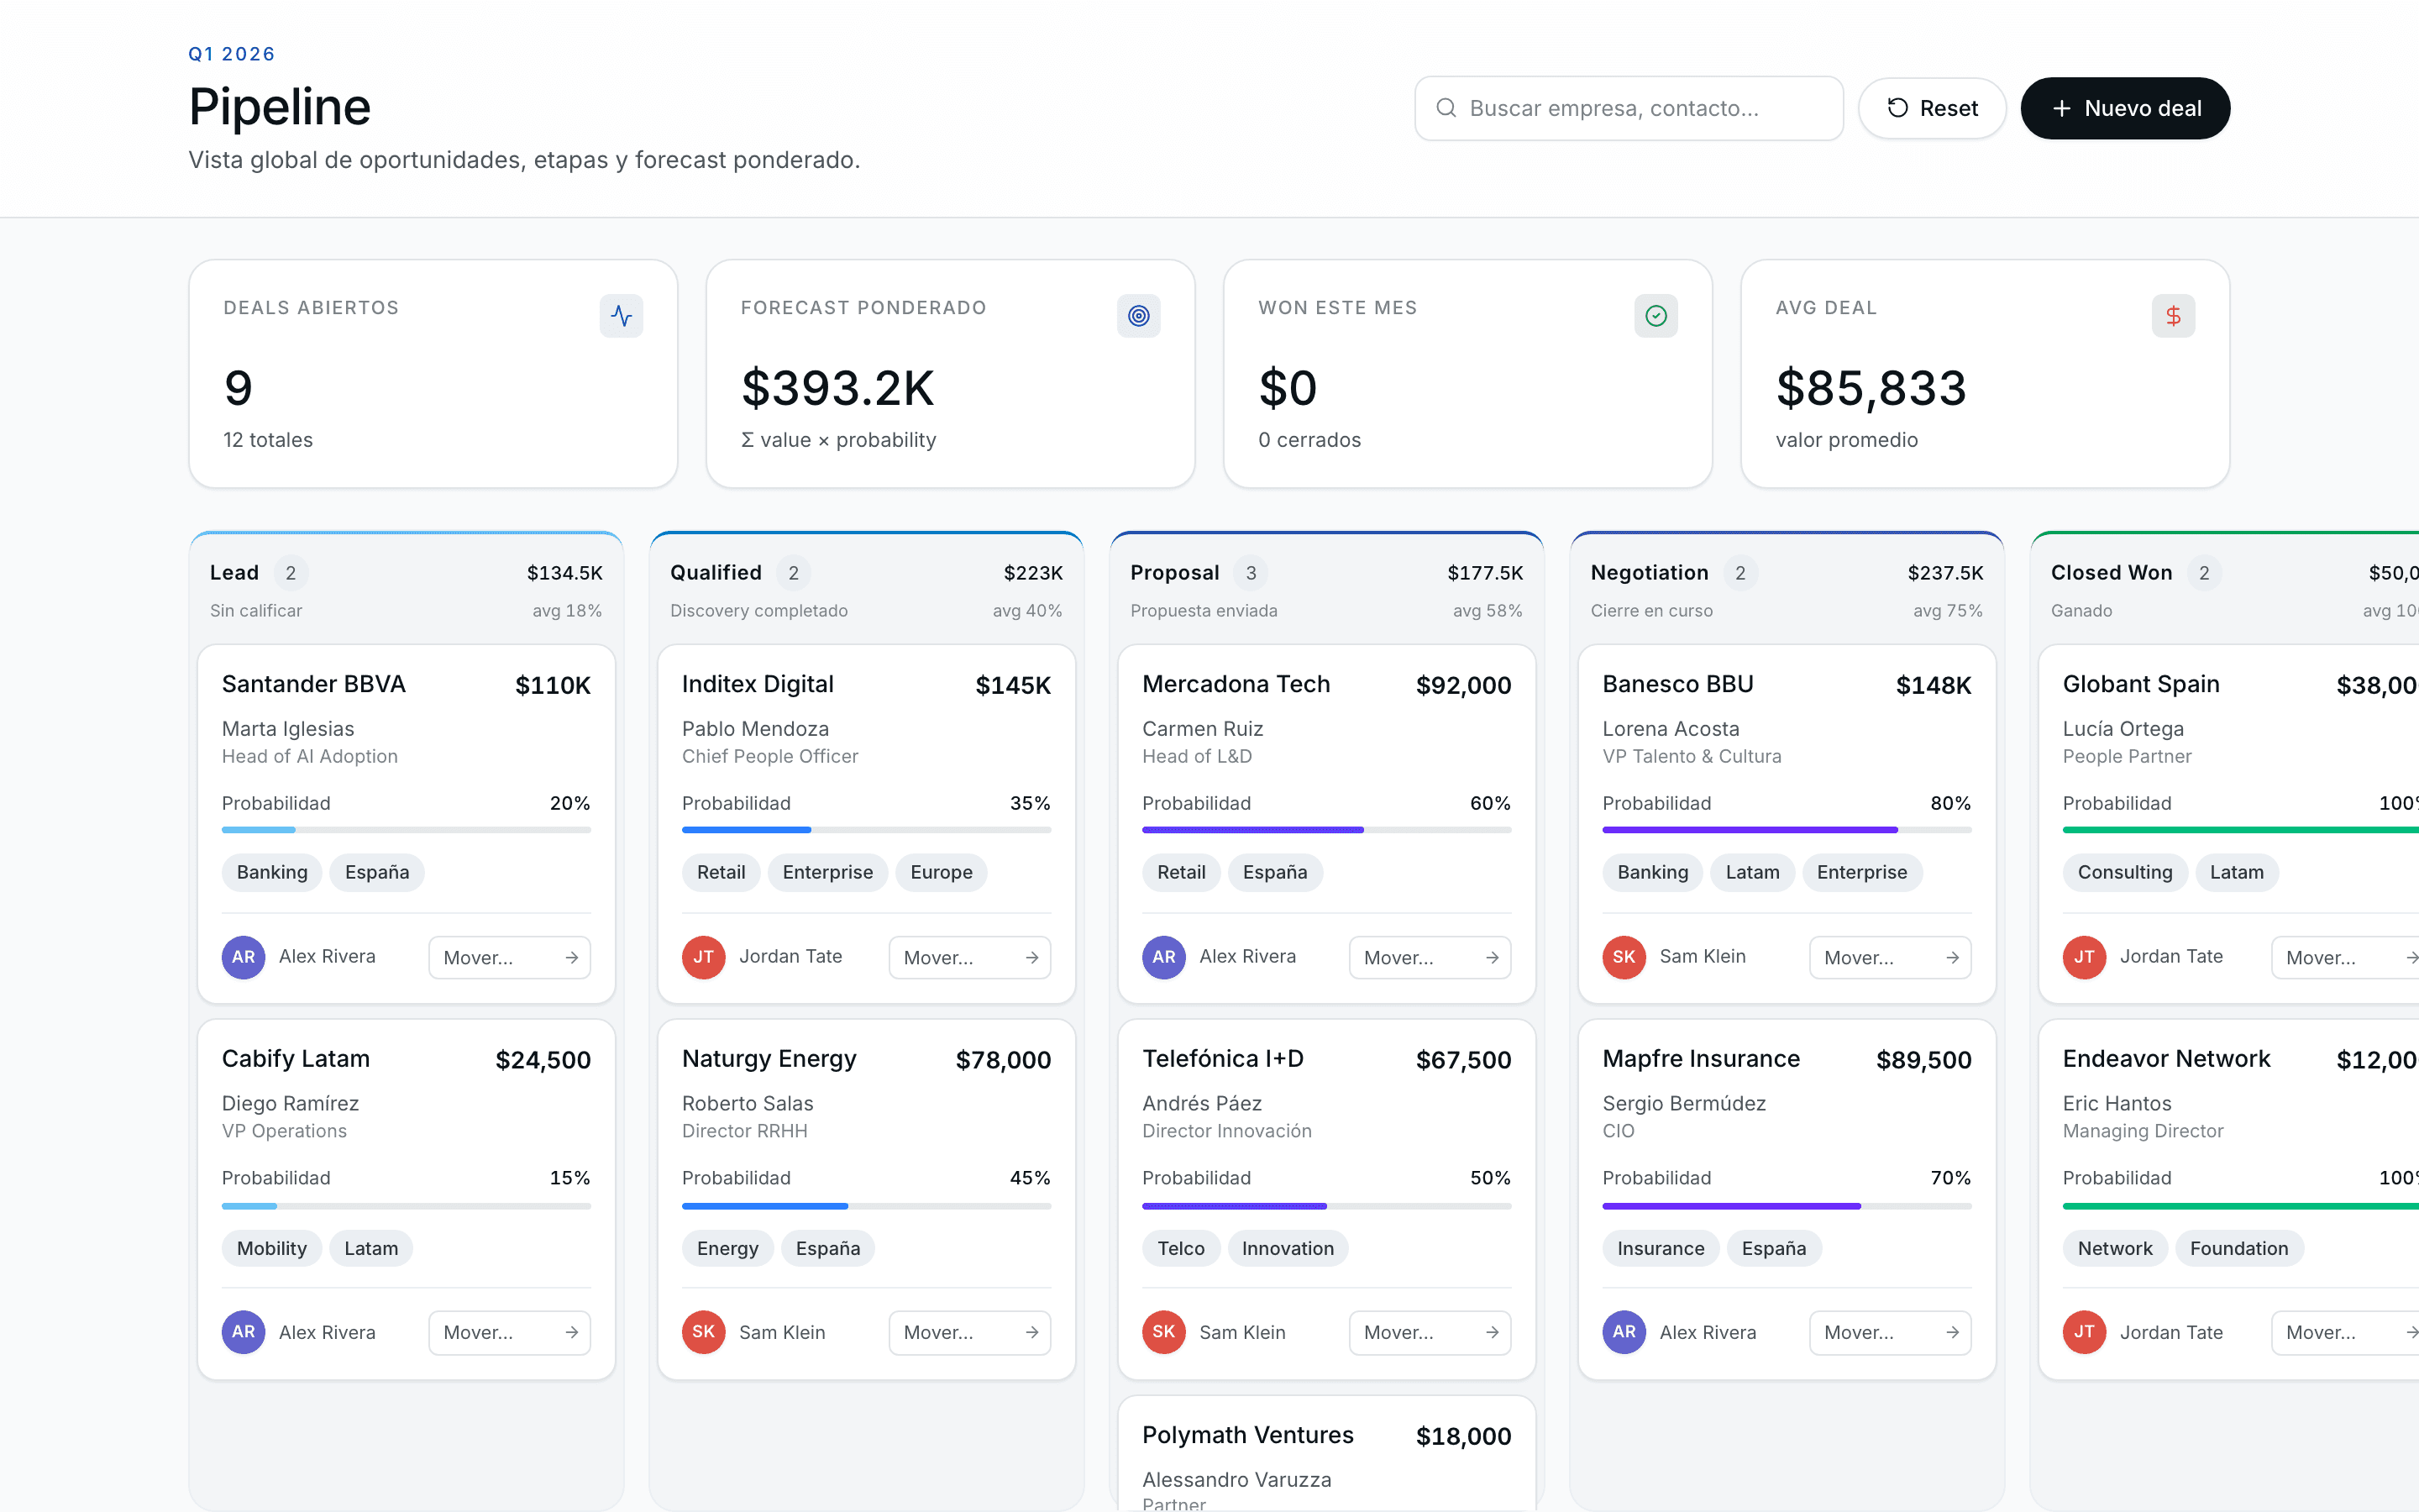
Task: Click Banesco BBU probability bar
Action: tap(1787, 830)
